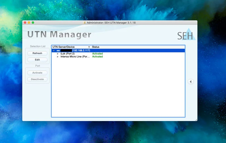Click the green zoom window button
Viewport: 226px width, 143px height.
coord(33,23)
